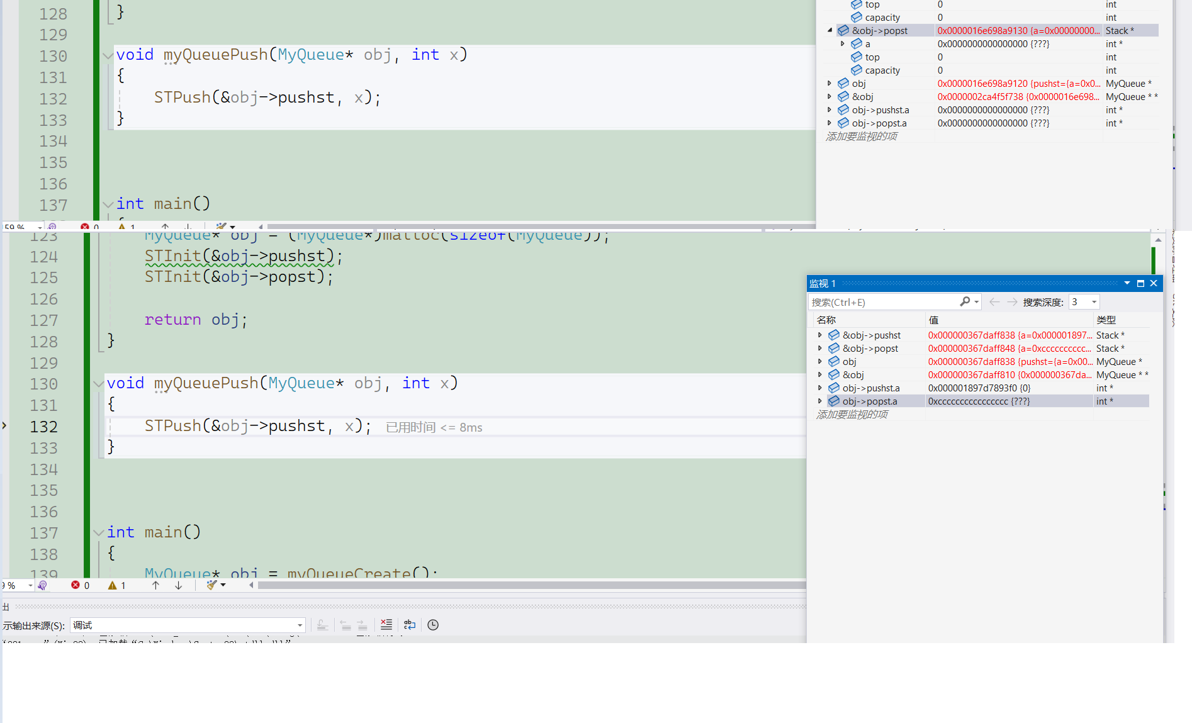Click the variable icon of obj in upper watch
This screenshot has height=723, width=1192.
[843, 83]
